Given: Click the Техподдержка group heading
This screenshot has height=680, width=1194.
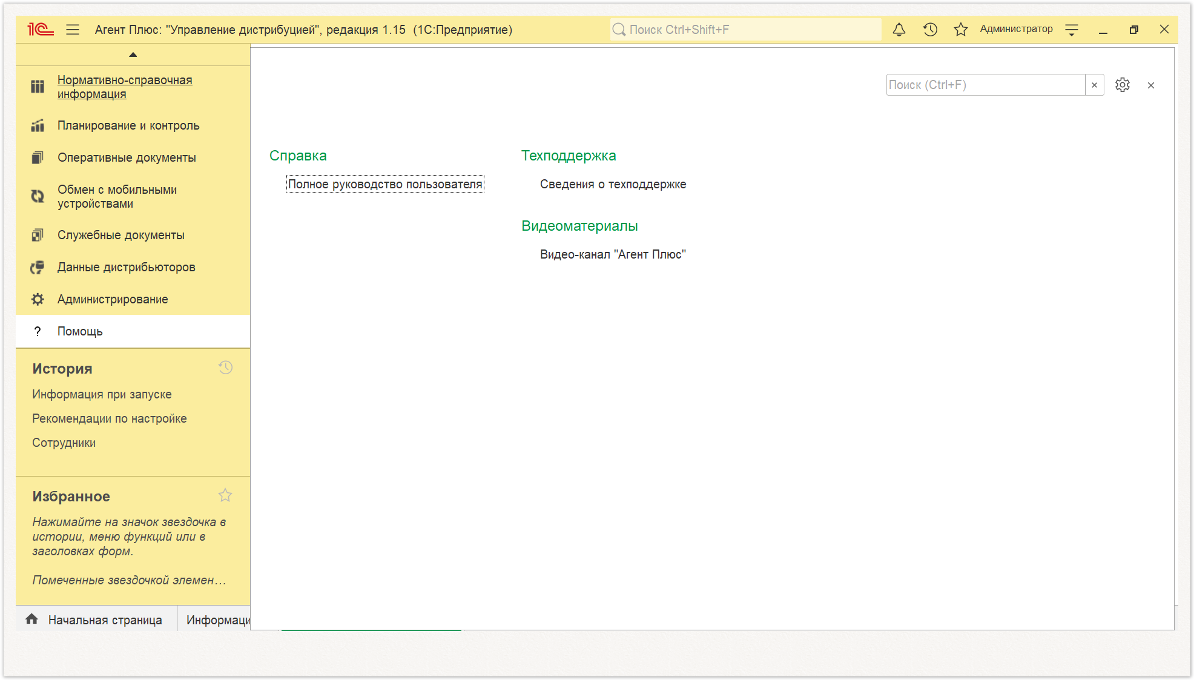Looking at the screenshot, I should pos(569,156).
